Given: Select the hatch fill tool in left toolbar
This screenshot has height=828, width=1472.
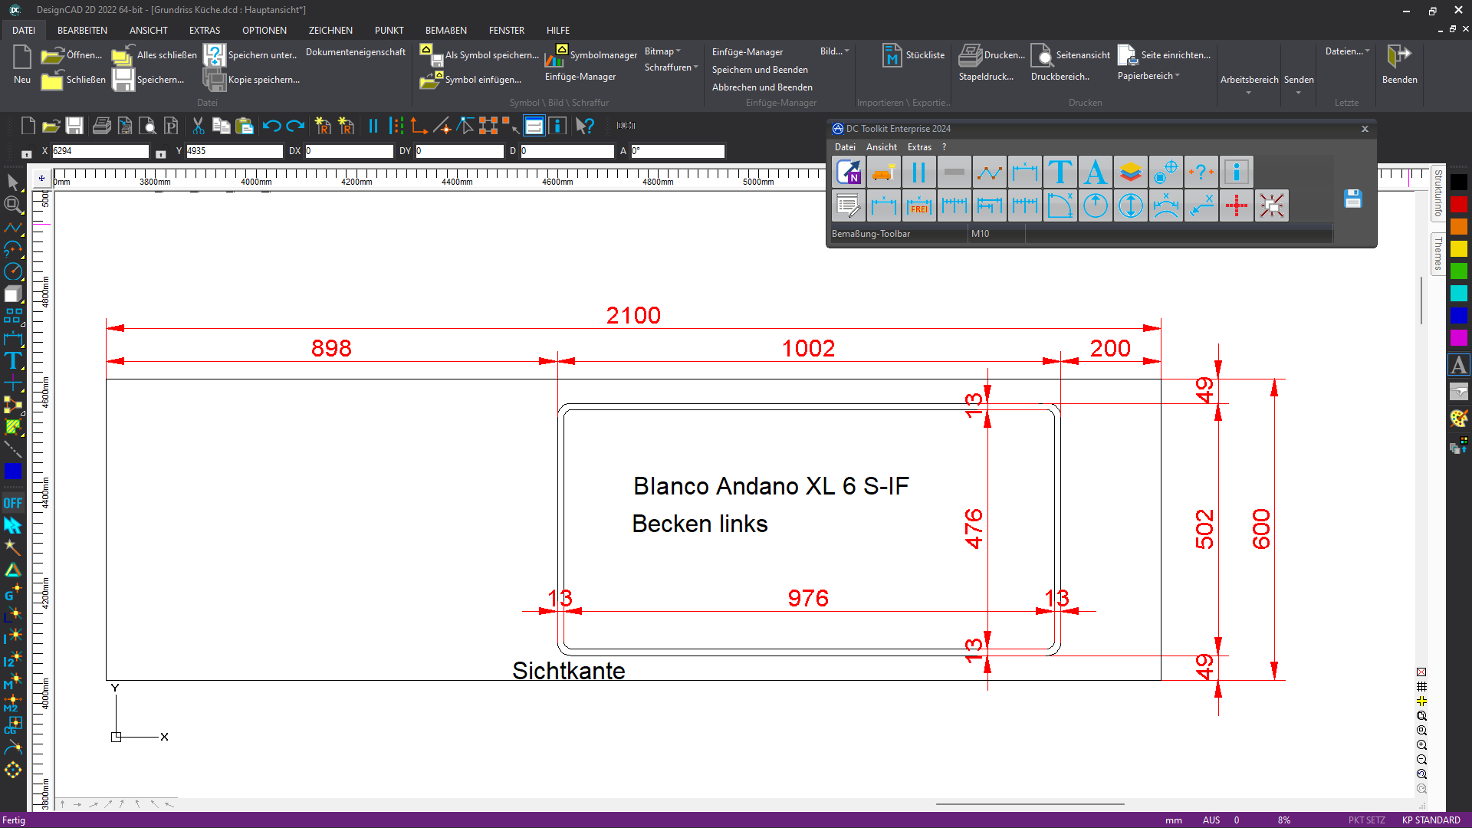Looking at the screenshot, I should (13, 427).
